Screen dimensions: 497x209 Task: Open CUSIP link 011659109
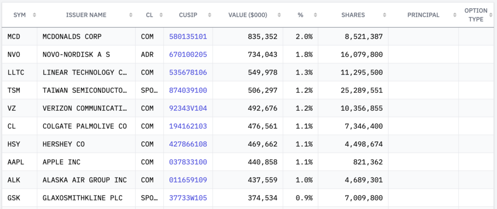pyautogui.click(x=188, y=180)
